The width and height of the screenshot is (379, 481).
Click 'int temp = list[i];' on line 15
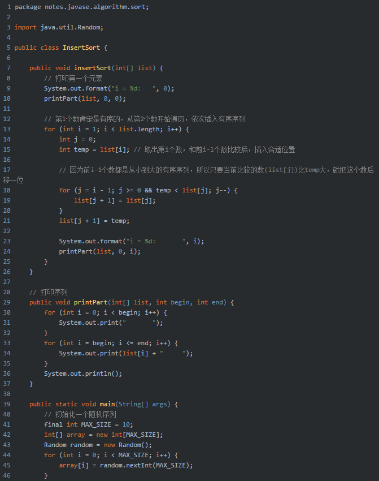[x=94, y=149]
